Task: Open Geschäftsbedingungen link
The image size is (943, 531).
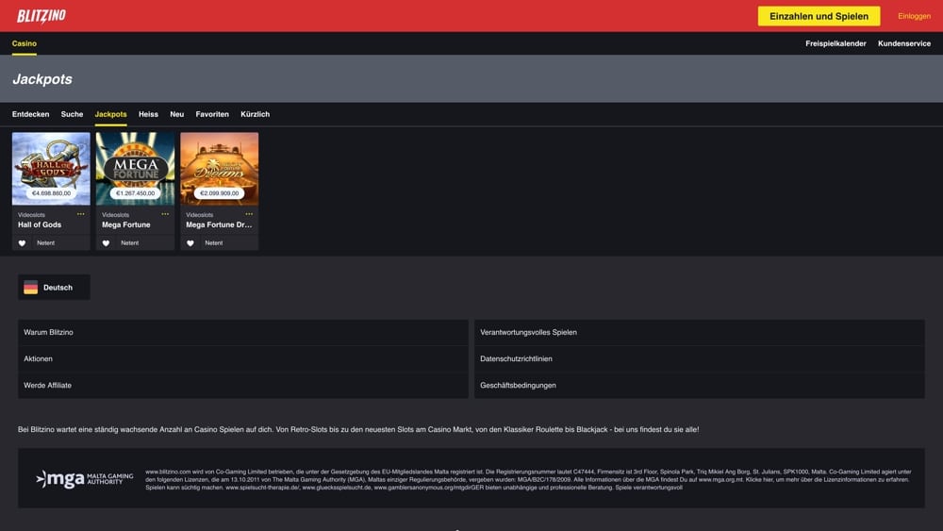Action: click(700, 385)
